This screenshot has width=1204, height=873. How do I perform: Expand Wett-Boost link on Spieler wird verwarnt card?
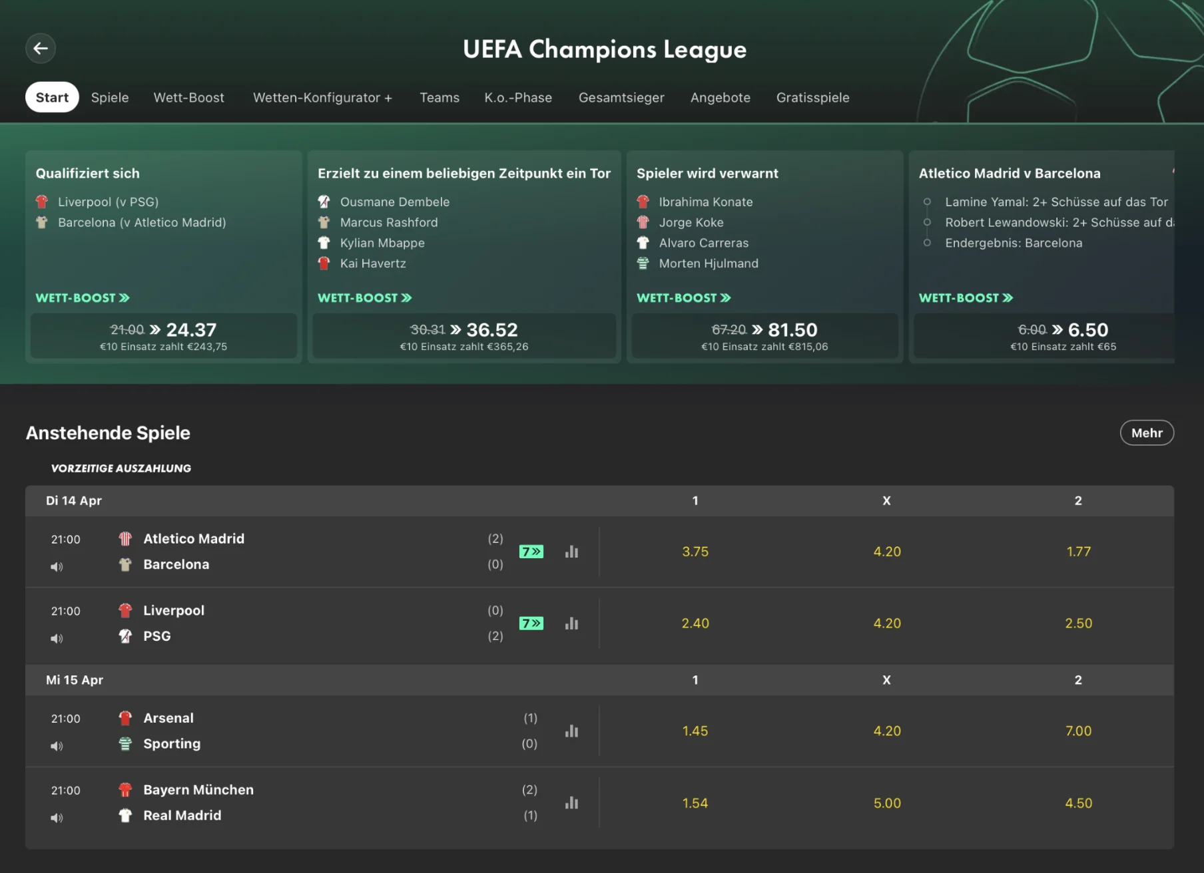coord(683,298)
